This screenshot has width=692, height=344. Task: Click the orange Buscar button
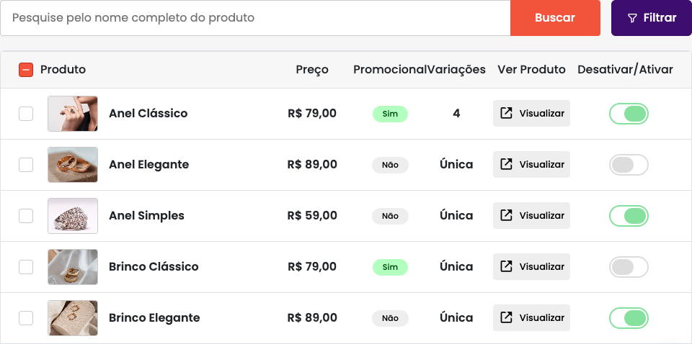click(x=555, y=18)
